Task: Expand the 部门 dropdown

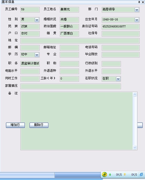Action: (137, 10)
